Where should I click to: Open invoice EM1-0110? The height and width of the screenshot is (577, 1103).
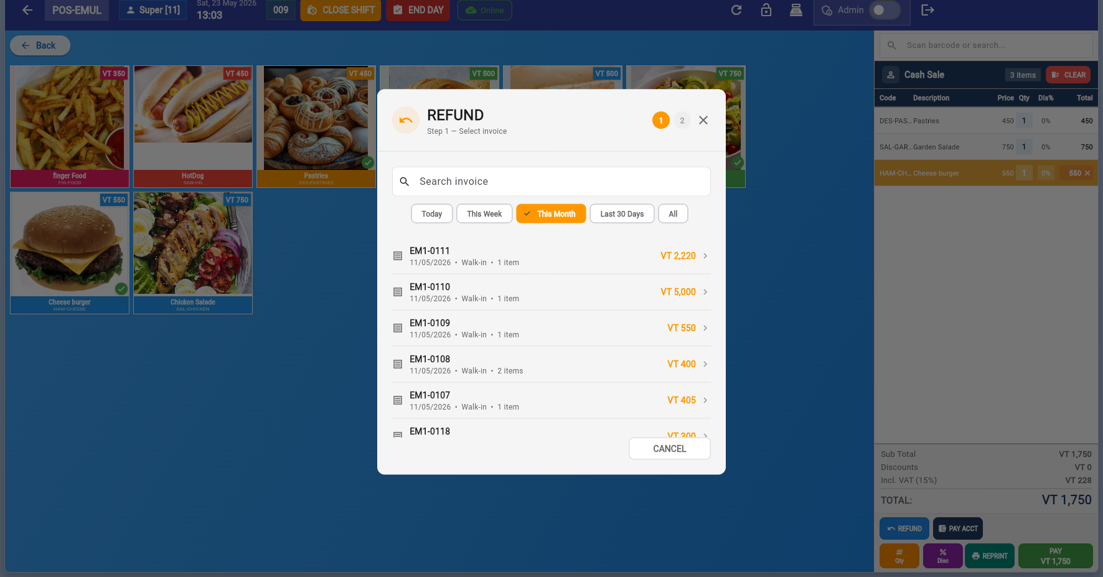point(551,292)
